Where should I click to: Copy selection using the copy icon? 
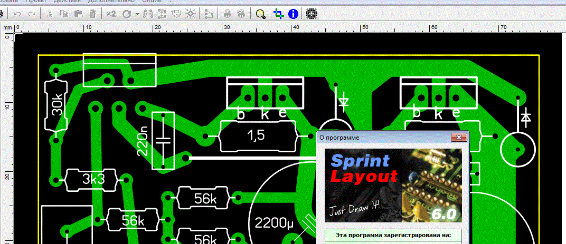tap(64, 14)
